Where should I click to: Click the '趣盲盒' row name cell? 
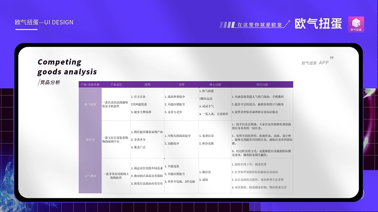coord(90,140)
